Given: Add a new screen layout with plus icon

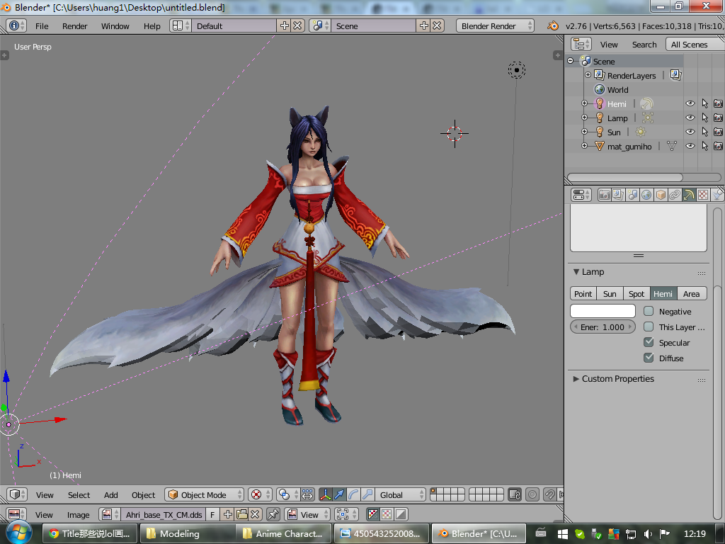Looking at the screenshot, I should point(285,26).
